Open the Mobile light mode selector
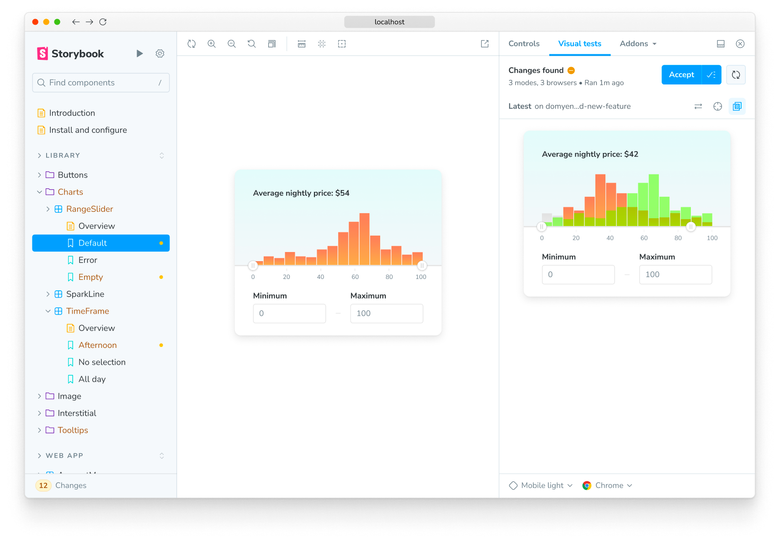Viewport: 780px width, 541px height. [x=541, y=485]
